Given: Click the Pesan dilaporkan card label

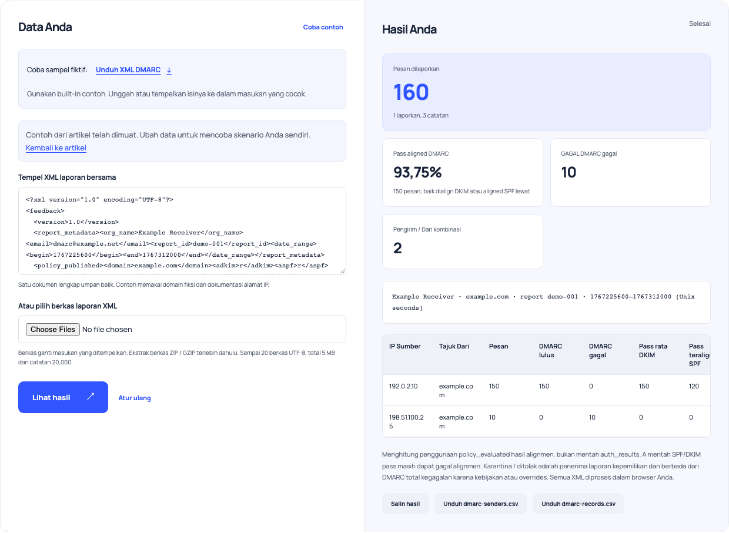Looking at the screenshot, I should tap(416, 69).
